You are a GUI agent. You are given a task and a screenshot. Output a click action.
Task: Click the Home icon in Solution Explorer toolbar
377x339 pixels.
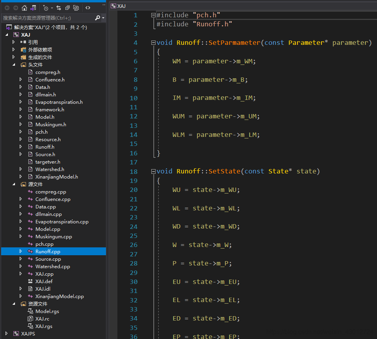tap(24, 8)
